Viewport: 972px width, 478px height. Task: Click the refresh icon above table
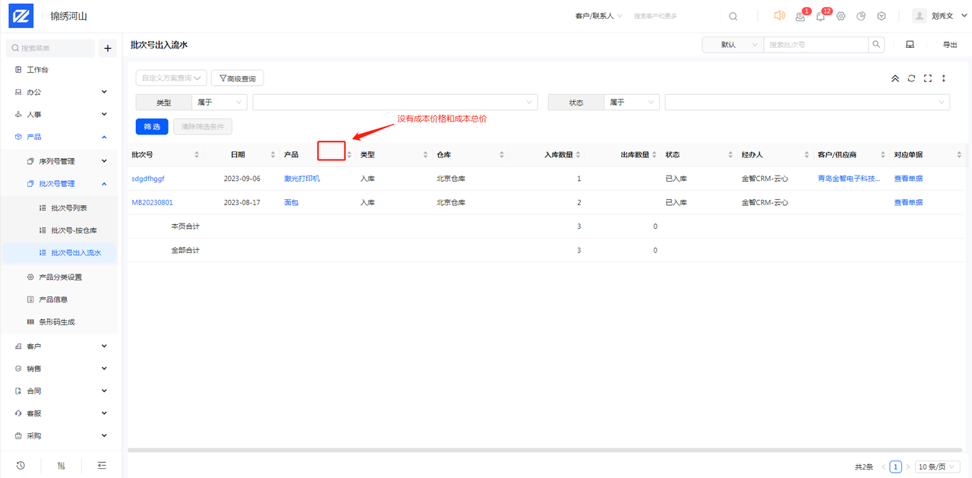coord(911,78)
